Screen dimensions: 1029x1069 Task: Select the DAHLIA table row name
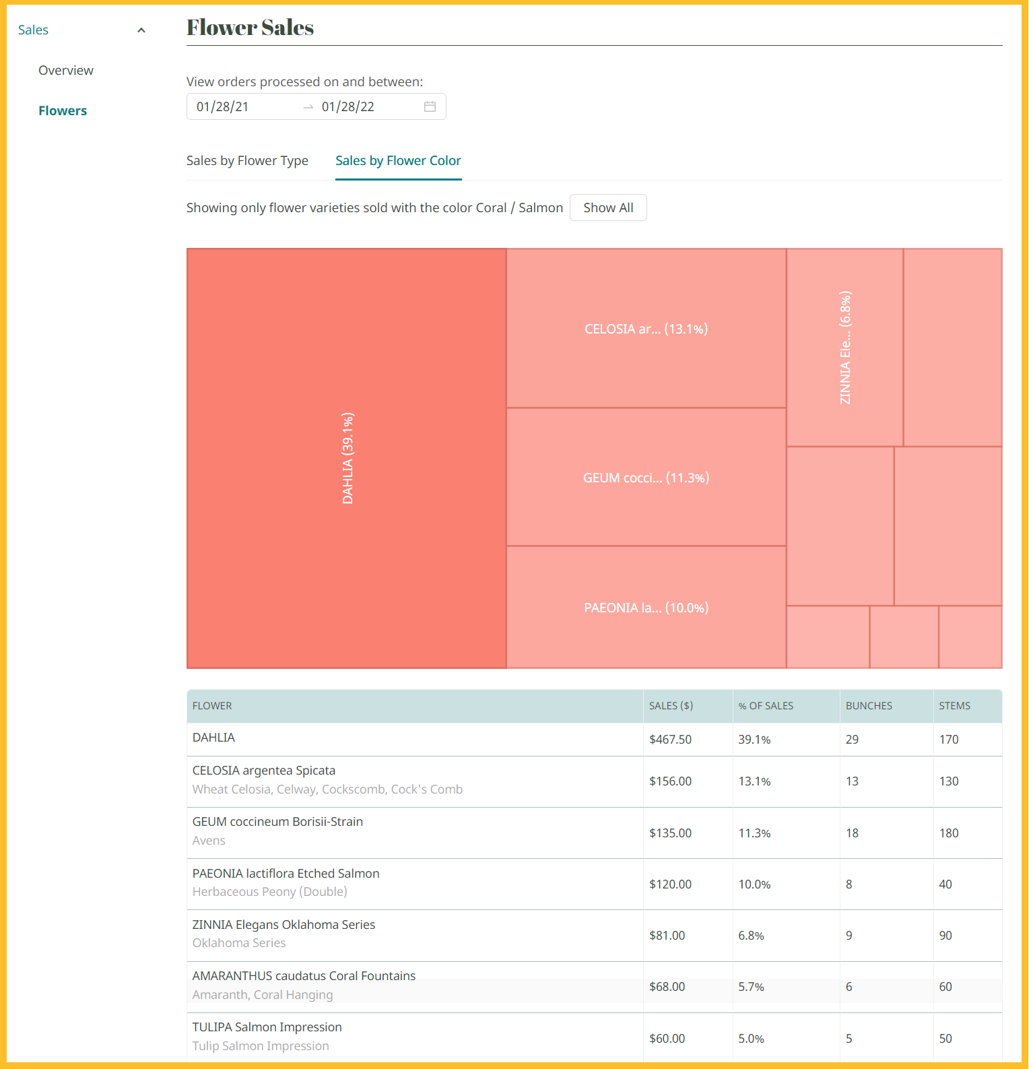pyautogui.click(x=213, y=738)
